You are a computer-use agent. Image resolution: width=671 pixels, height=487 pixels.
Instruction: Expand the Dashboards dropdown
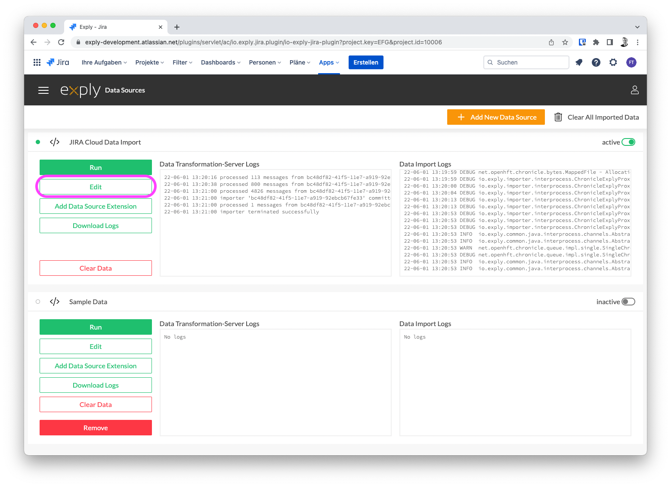tap(221, 62)
